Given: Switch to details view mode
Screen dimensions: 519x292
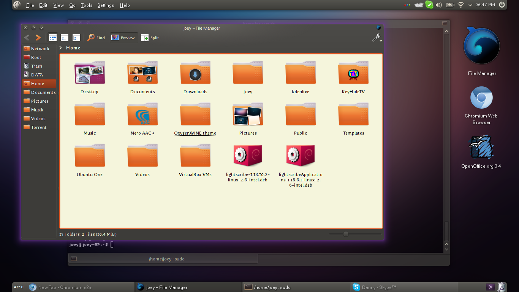Looking at the screenshot, I should coord(65,38).
